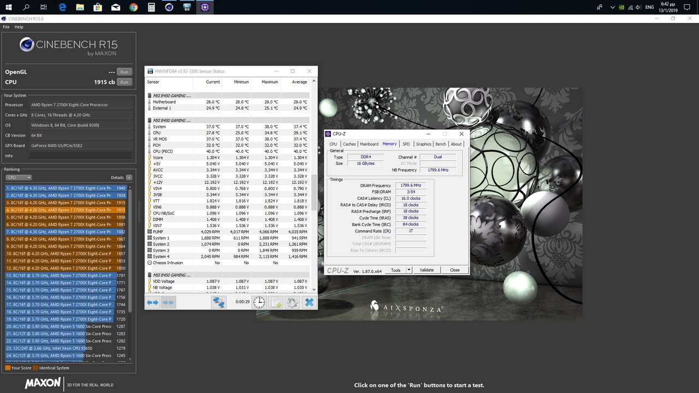Run the CPU benchmark
The image size is (699, 393).
(x=125, y=82)
